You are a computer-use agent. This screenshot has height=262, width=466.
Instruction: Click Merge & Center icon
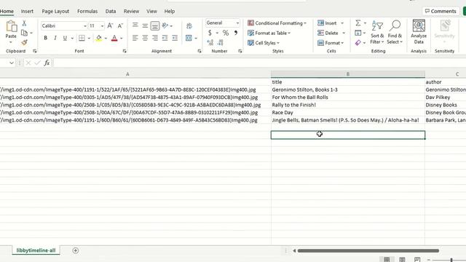tap(189, 38)
